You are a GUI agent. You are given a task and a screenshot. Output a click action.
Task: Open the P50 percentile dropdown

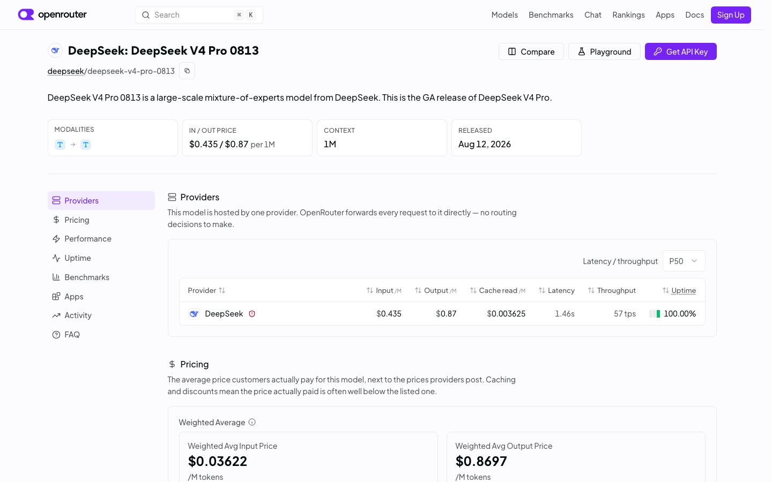point(684,261)
